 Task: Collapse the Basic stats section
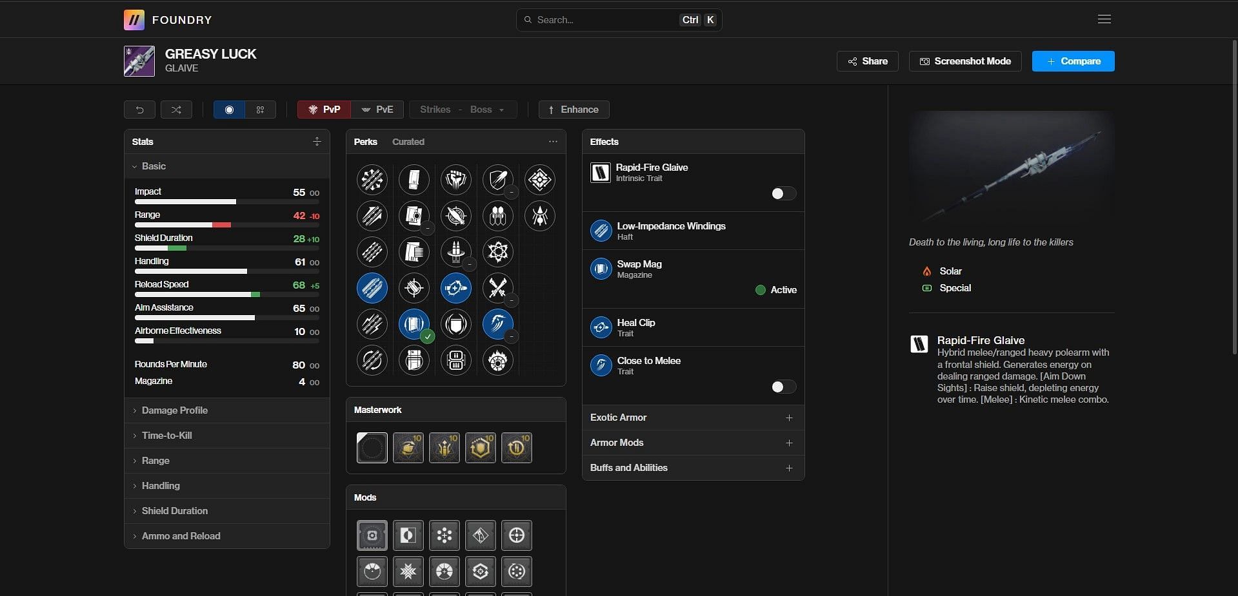pyautogui.click(x=227, y=166)
